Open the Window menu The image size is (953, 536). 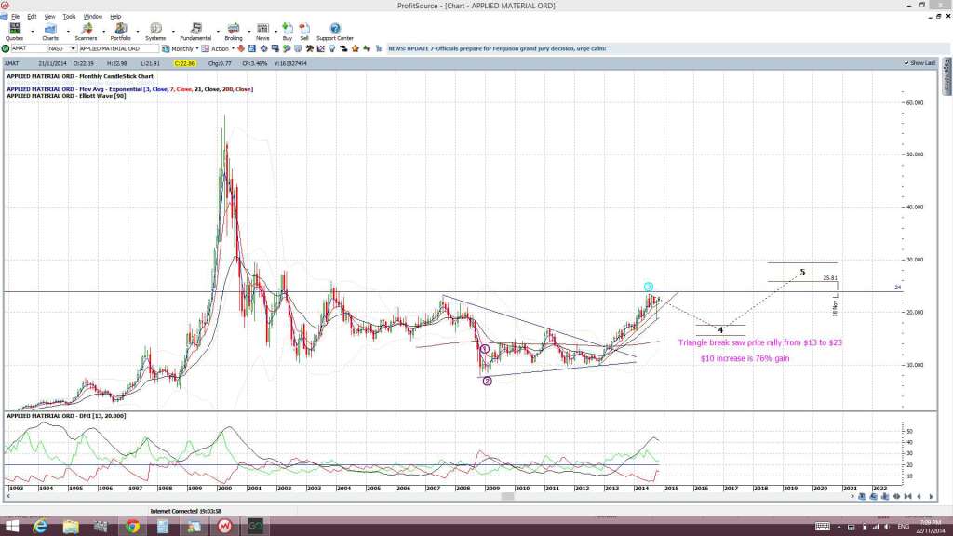coord(92,17)
